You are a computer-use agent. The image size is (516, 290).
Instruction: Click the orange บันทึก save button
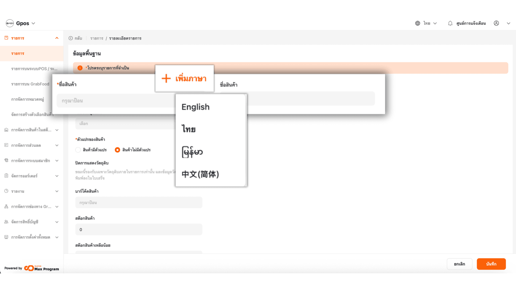click(x=491, y=264)
